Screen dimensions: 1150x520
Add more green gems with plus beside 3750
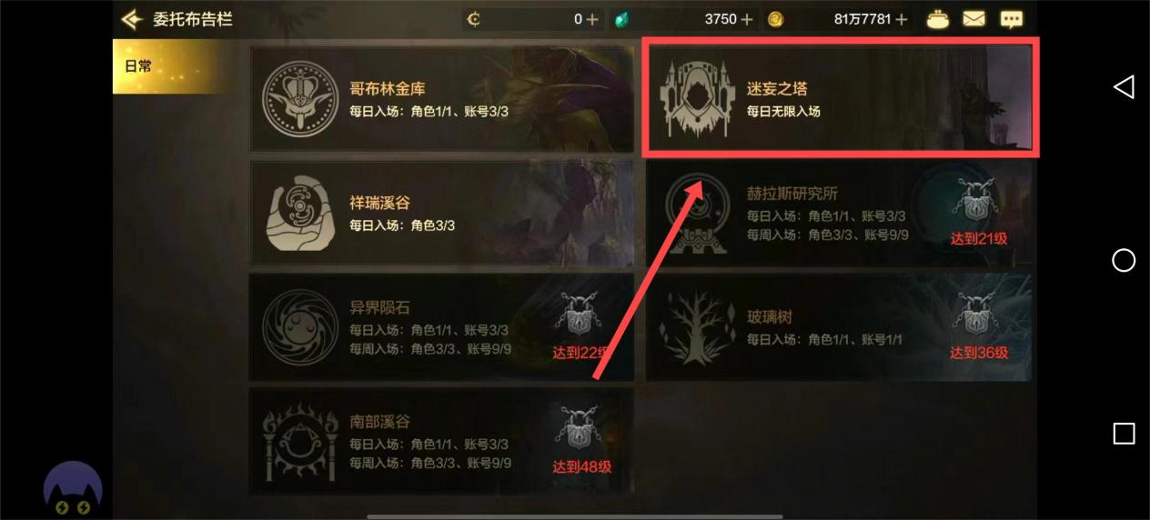point(747,19)
